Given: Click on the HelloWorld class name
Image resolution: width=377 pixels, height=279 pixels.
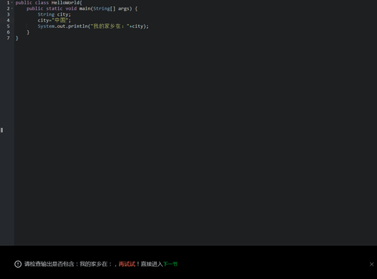Looking at the screenshot, I should 66,3.
